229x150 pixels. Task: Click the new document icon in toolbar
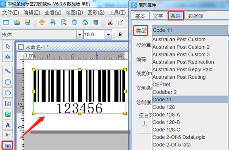pyautogui.click(x=6, y=22)
